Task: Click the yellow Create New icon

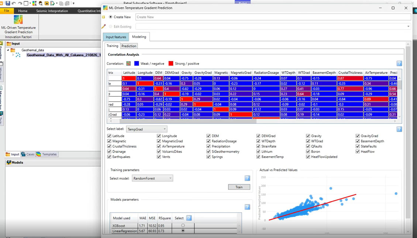Action: pos(103,17)
